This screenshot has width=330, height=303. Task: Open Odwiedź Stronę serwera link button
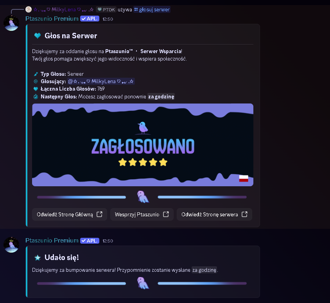(x=214, y=214)
